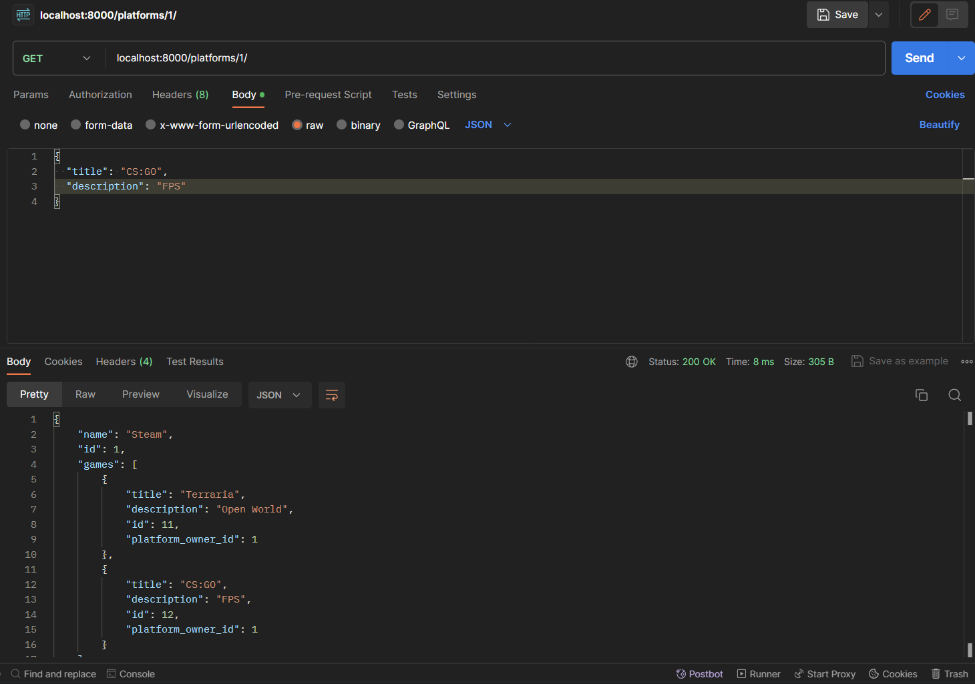
Task: Click the edit pencil icon top right
Action: [x=924, y=14]
